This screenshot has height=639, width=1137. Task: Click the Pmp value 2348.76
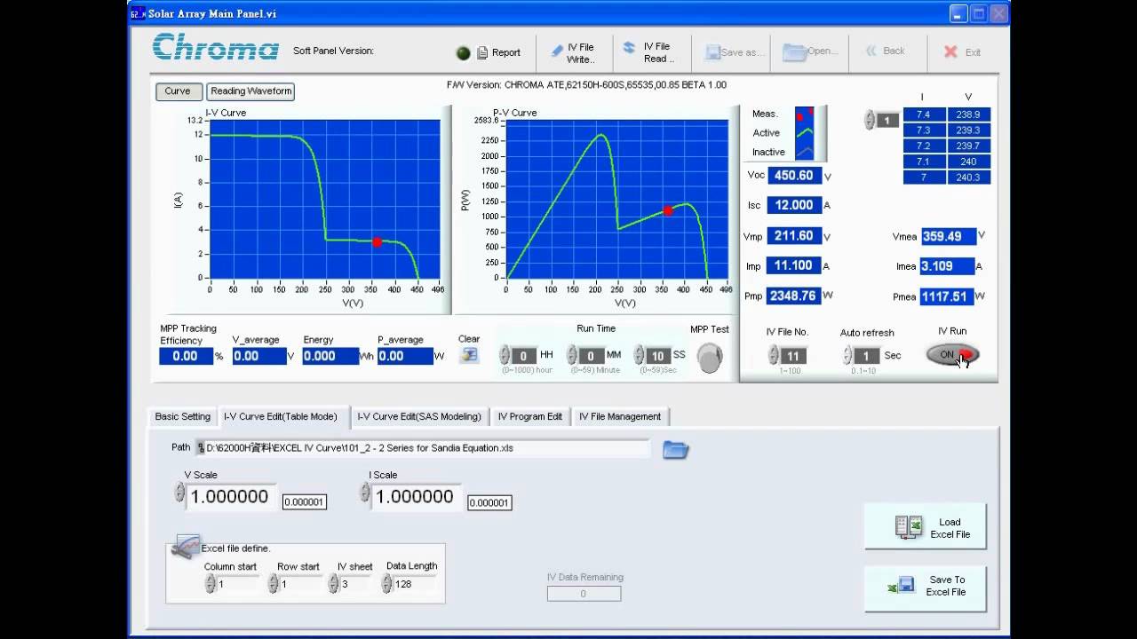coord(794,296)
